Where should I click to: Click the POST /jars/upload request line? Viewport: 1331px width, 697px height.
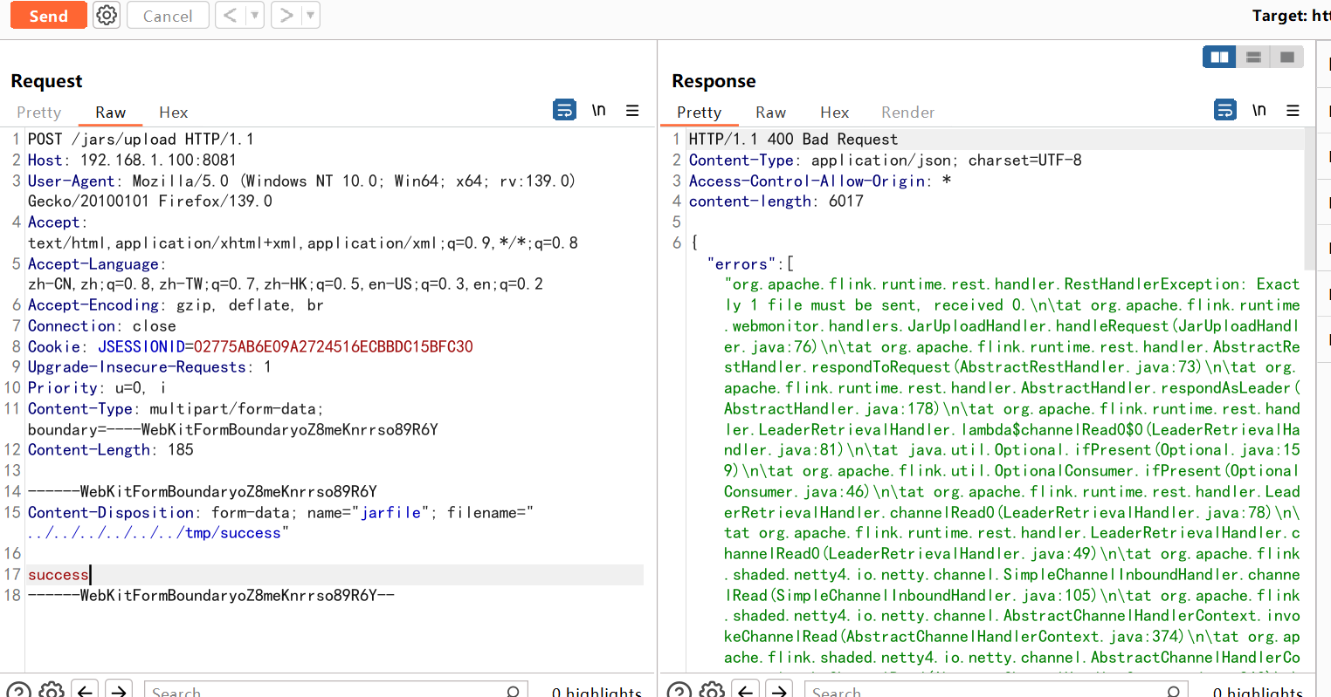coord(141,139)
